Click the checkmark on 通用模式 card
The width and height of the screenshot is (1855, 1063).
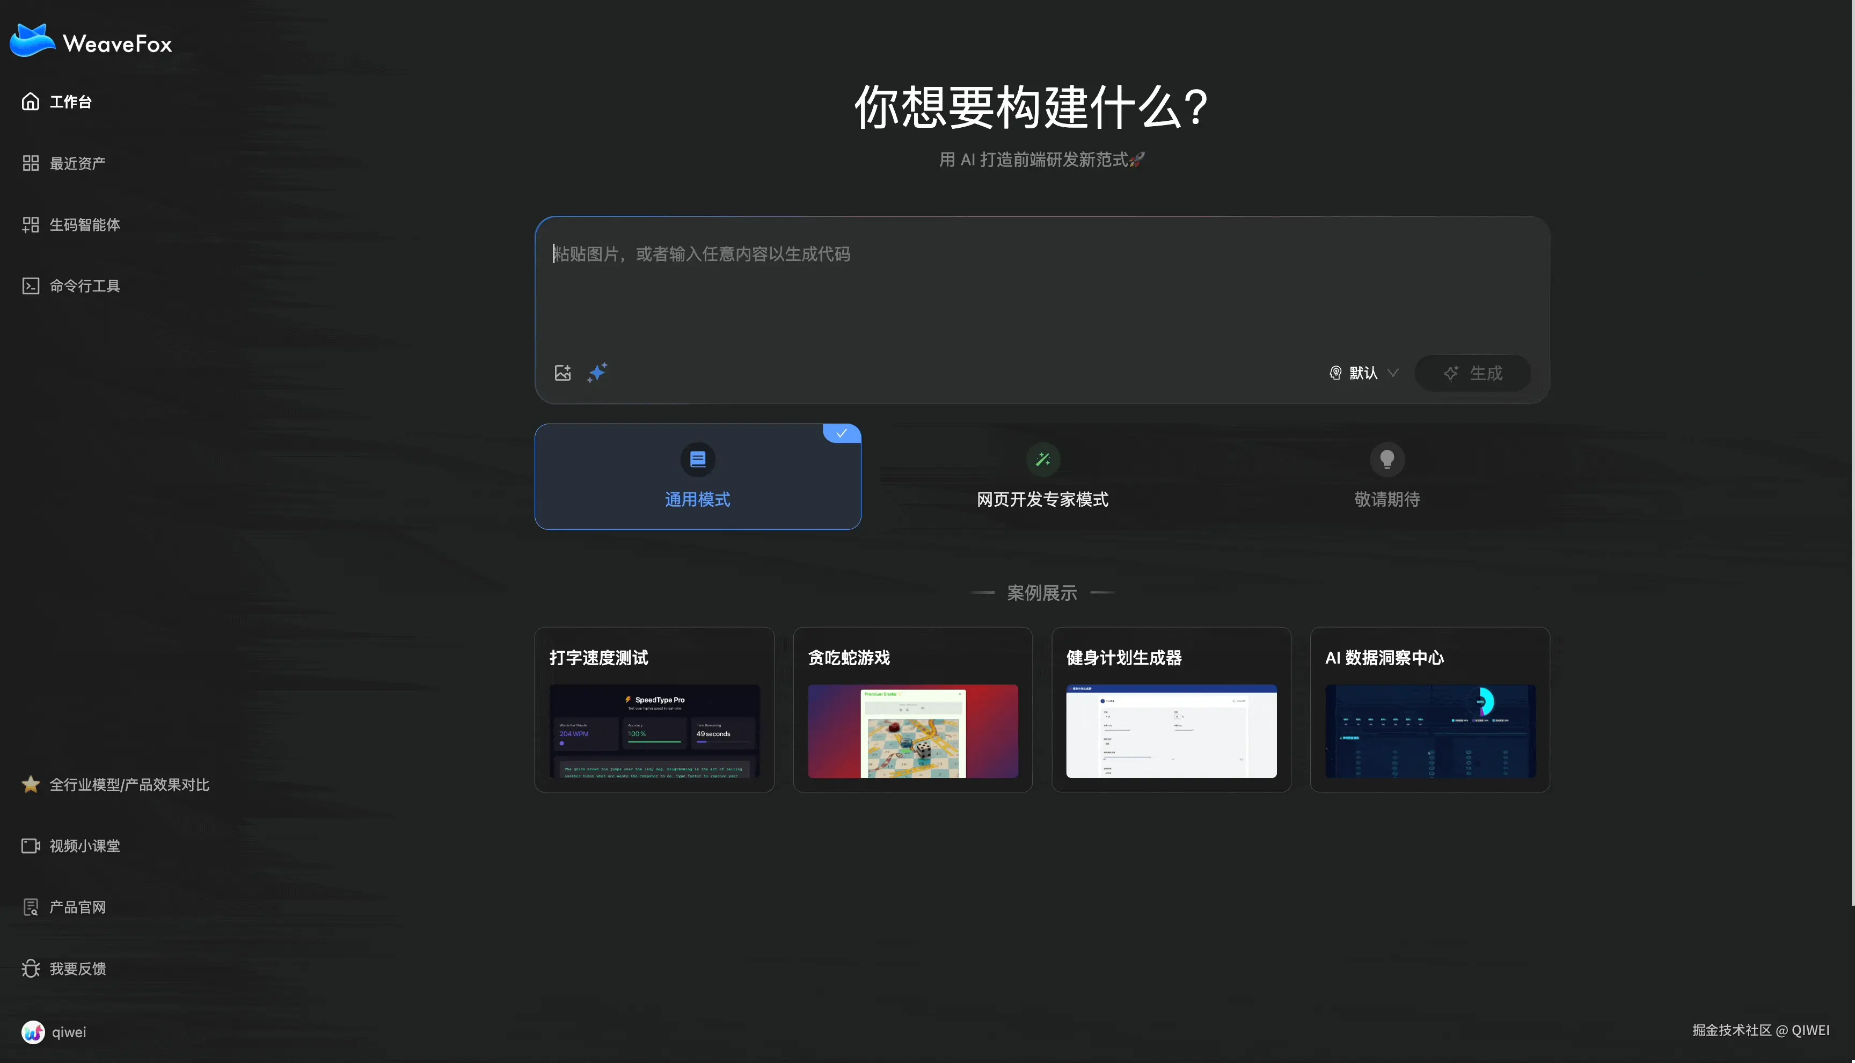tap(842, 433)
